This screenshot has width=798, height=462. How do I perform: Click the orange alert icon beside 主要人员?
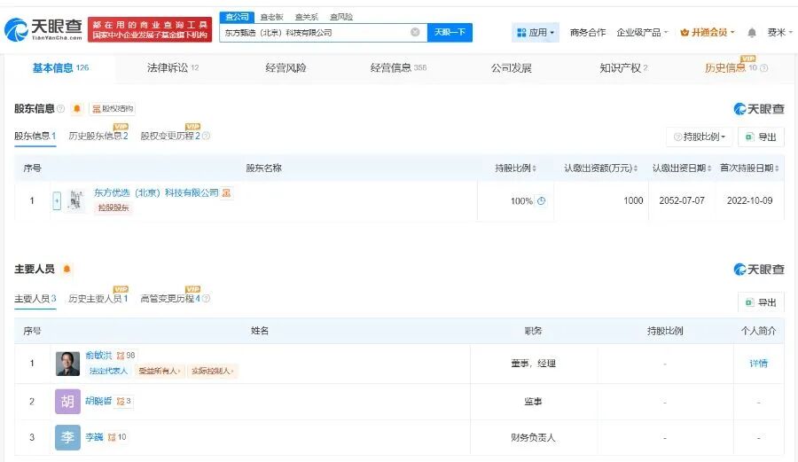66,270
